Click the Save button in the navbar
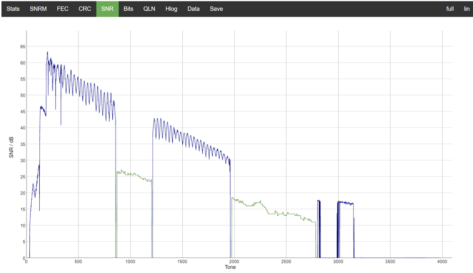Screen dimensions: 473x273 216,9
